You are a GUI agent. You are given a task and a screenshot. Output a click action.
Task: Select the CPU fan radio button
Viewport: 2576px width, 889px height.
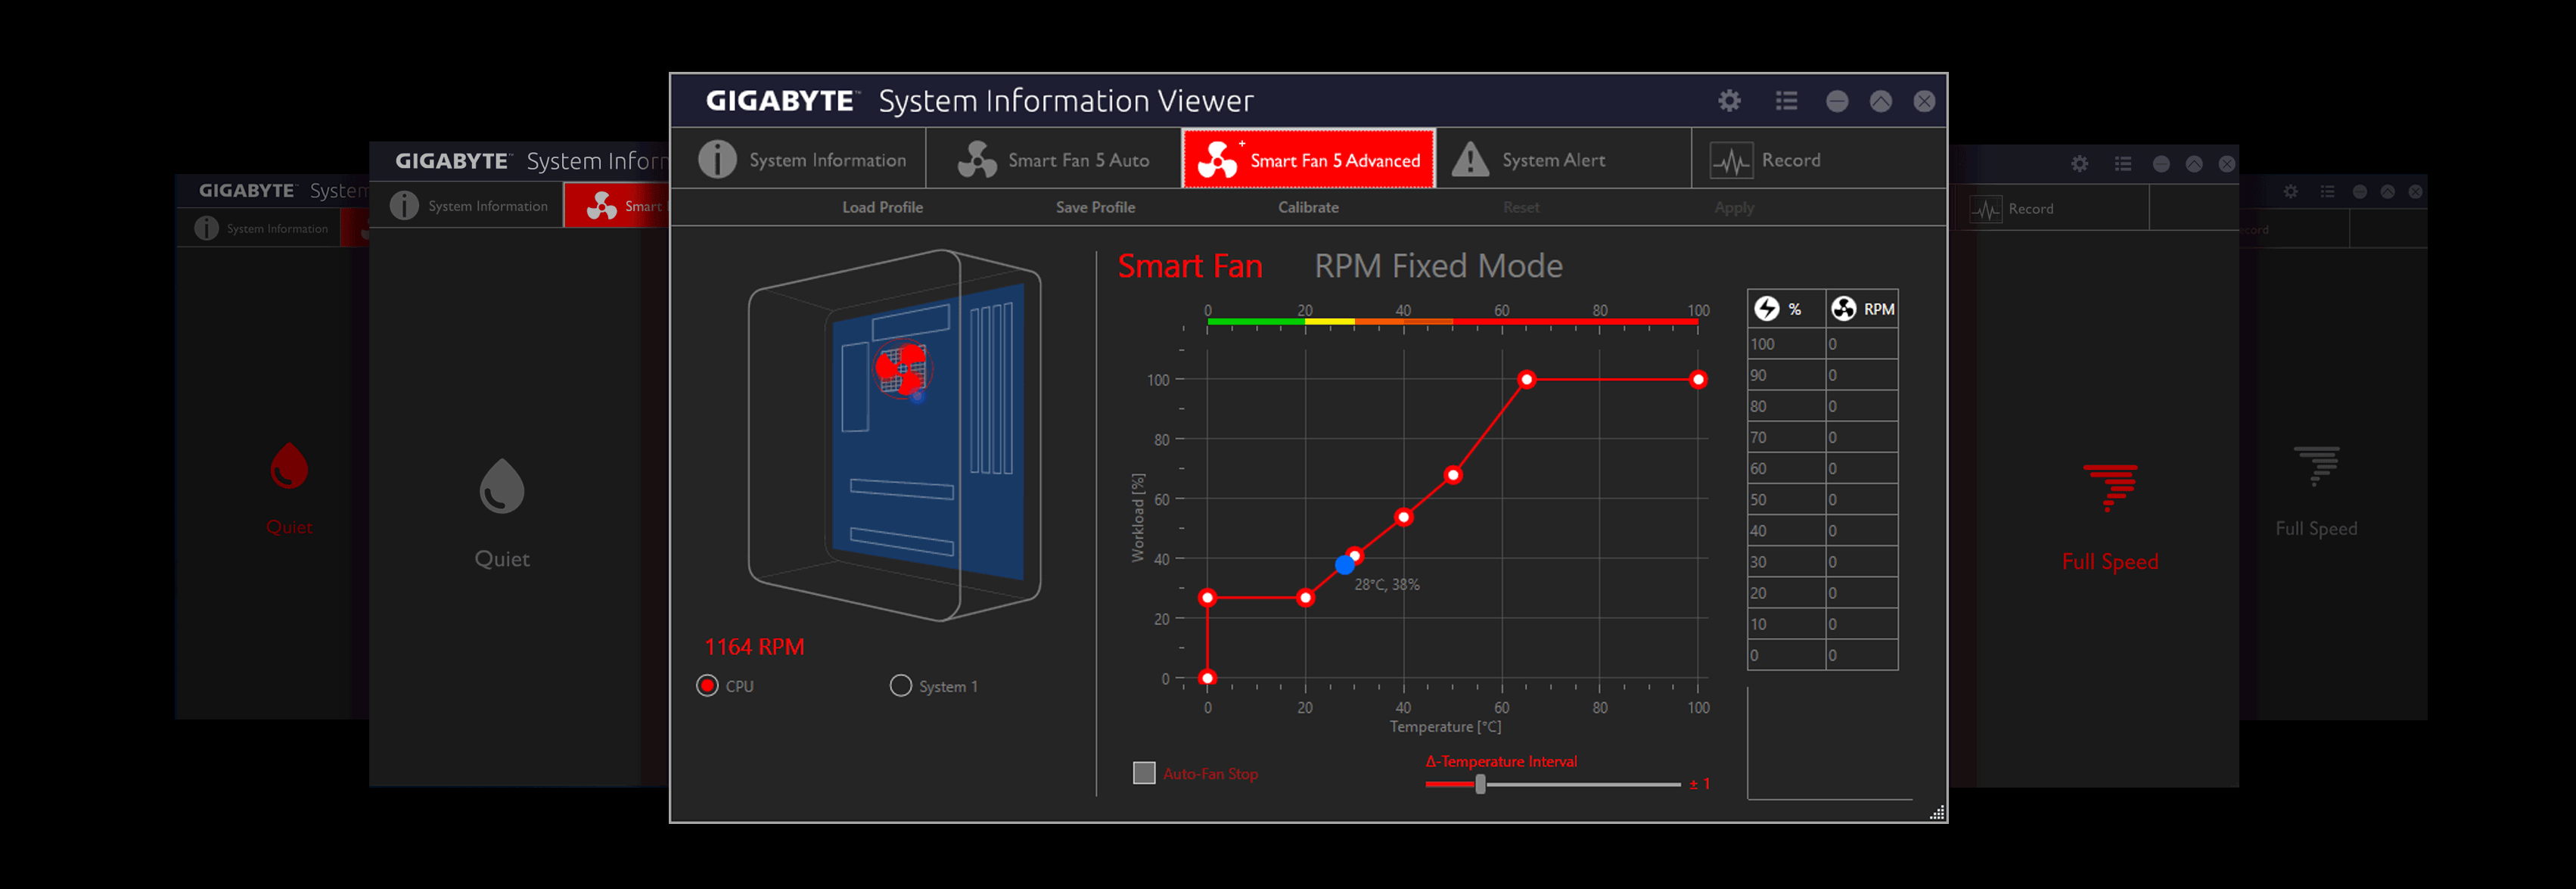707,686
